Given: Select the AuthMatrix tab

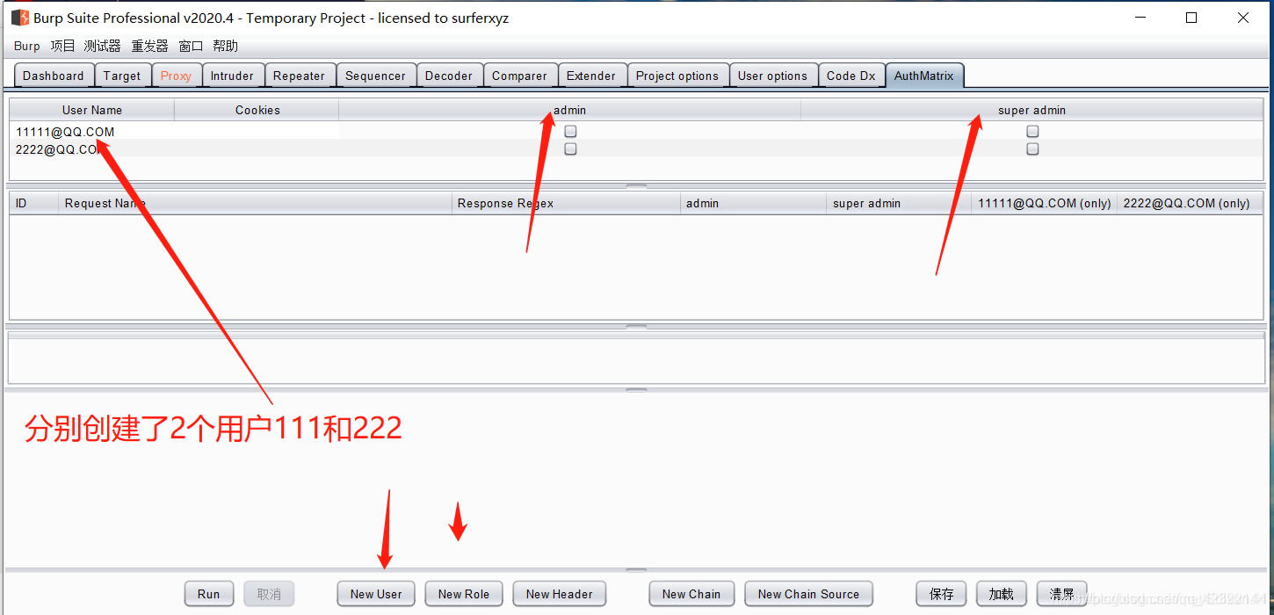Looking at the screenshot, I should (924, 76).
